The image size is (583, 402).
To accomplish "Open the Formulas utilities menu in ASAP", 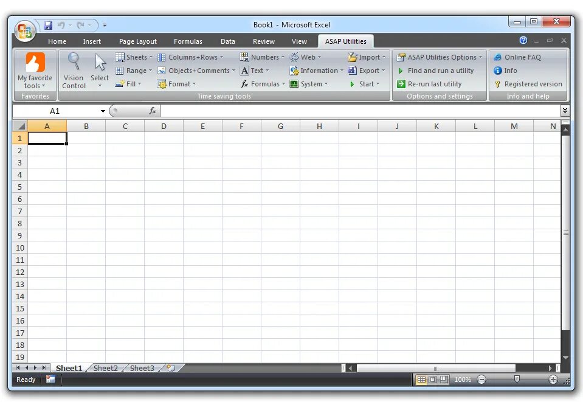I will click(x=263, y=84).
